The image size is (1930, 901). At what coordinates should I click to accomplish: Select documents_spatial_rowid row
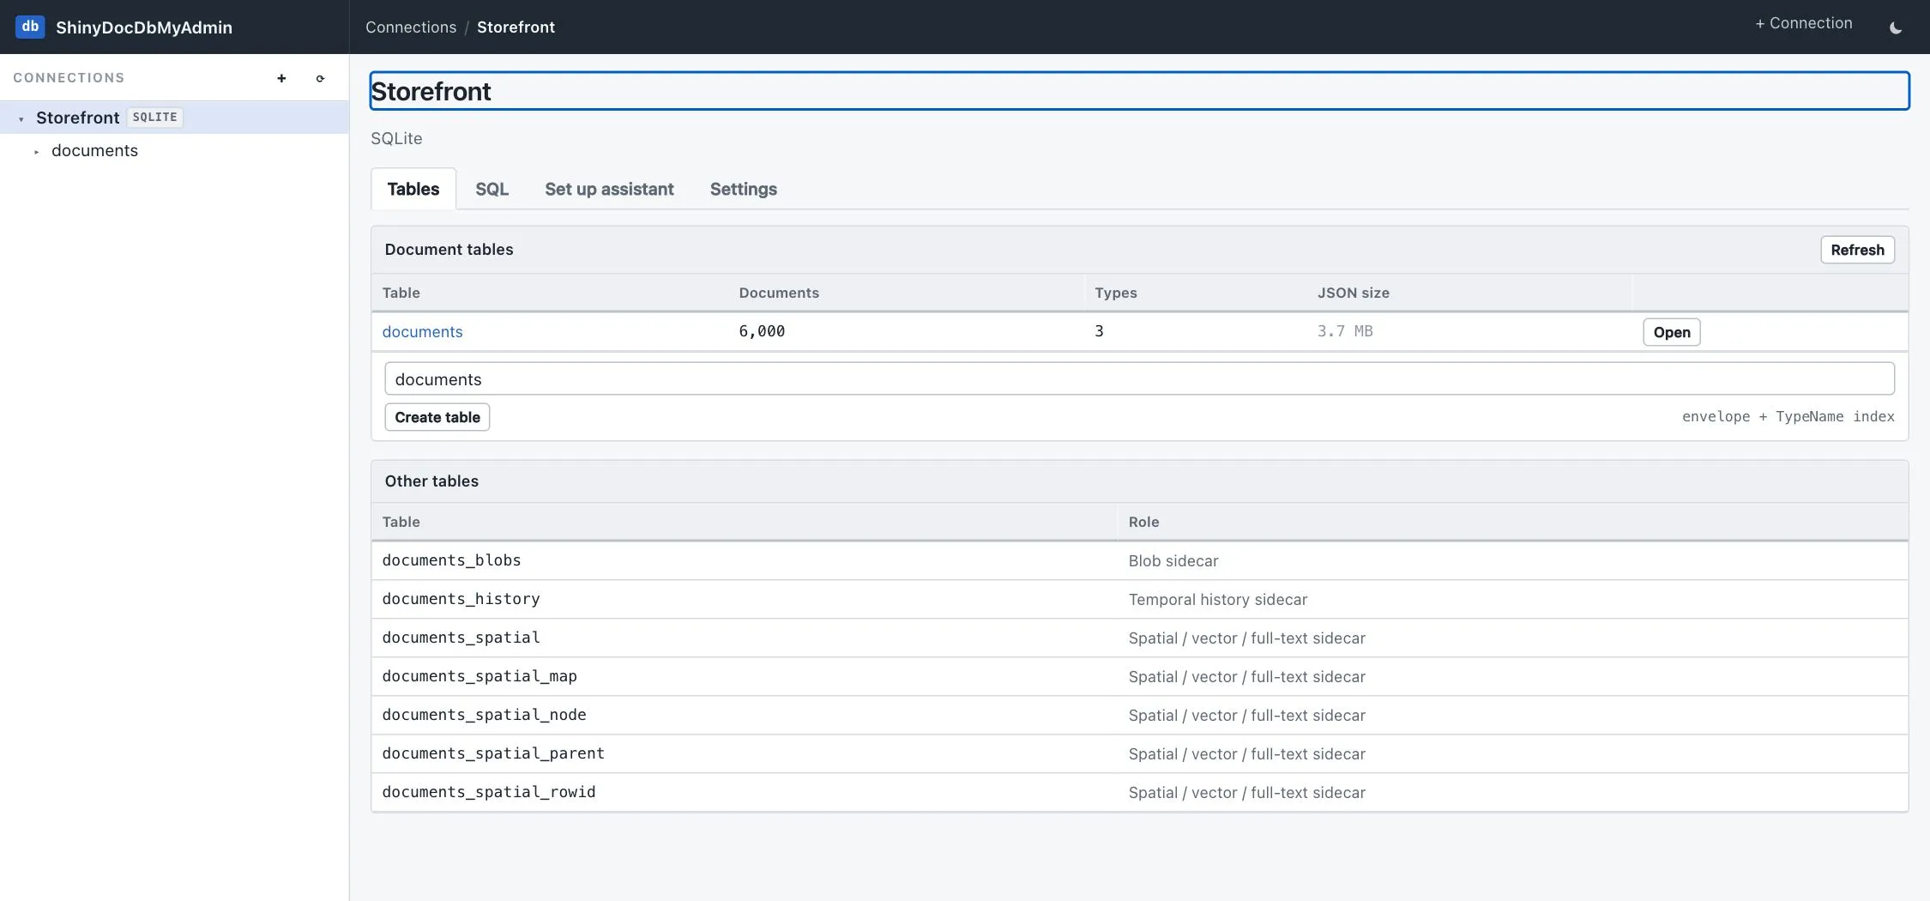click(x=1139, y=792)
